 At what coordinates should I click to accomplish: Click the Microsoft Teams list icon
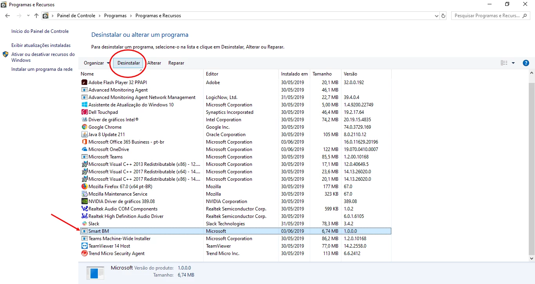84,157
